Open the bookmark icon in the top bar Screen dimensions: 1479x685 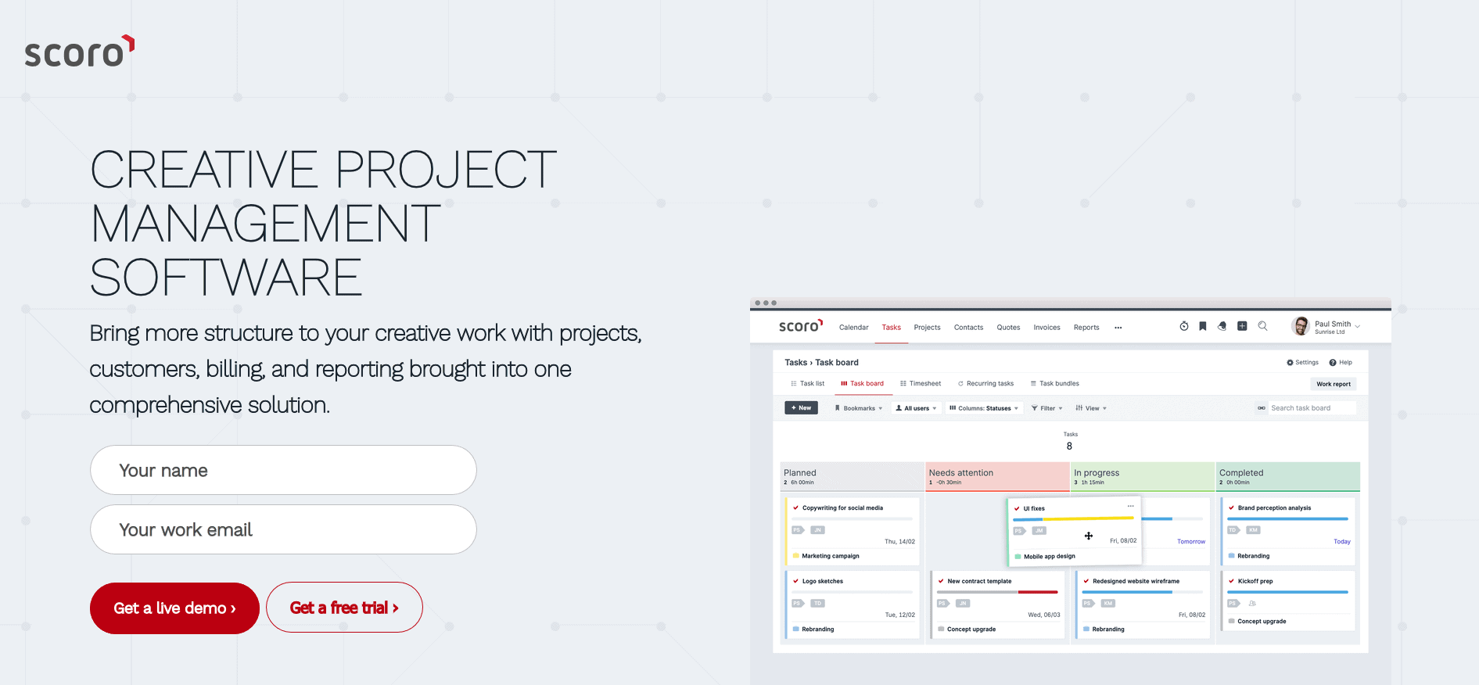click(1203, 326)
